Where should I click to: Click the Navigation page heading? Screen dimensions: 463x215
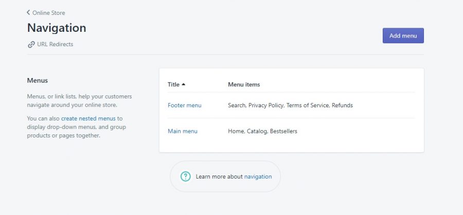point(57,28)
